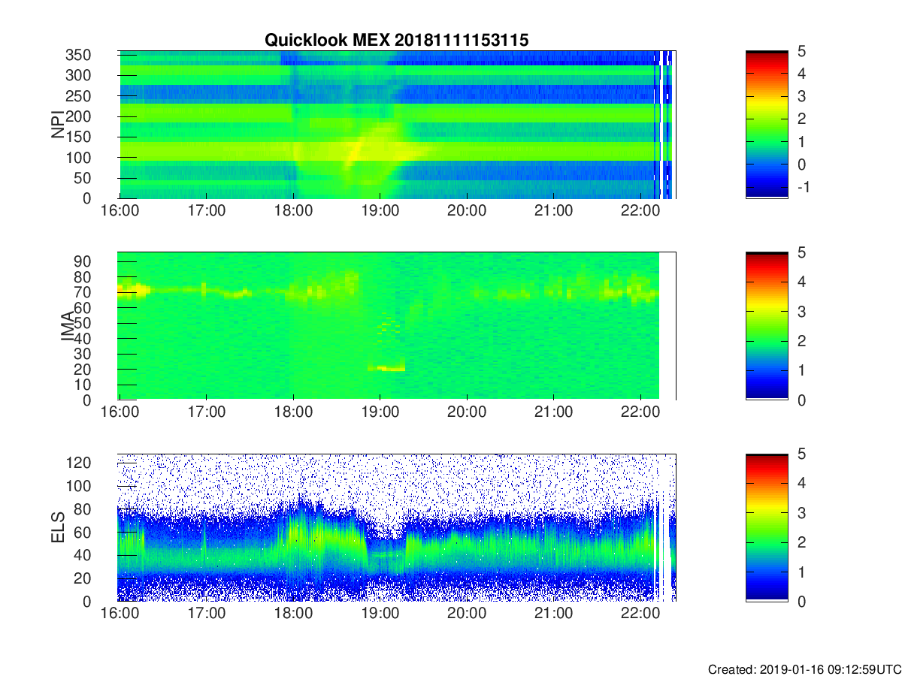Click the IMA y-axis label
This screenshot has height=676, width=902.
(x=67, y=326)
